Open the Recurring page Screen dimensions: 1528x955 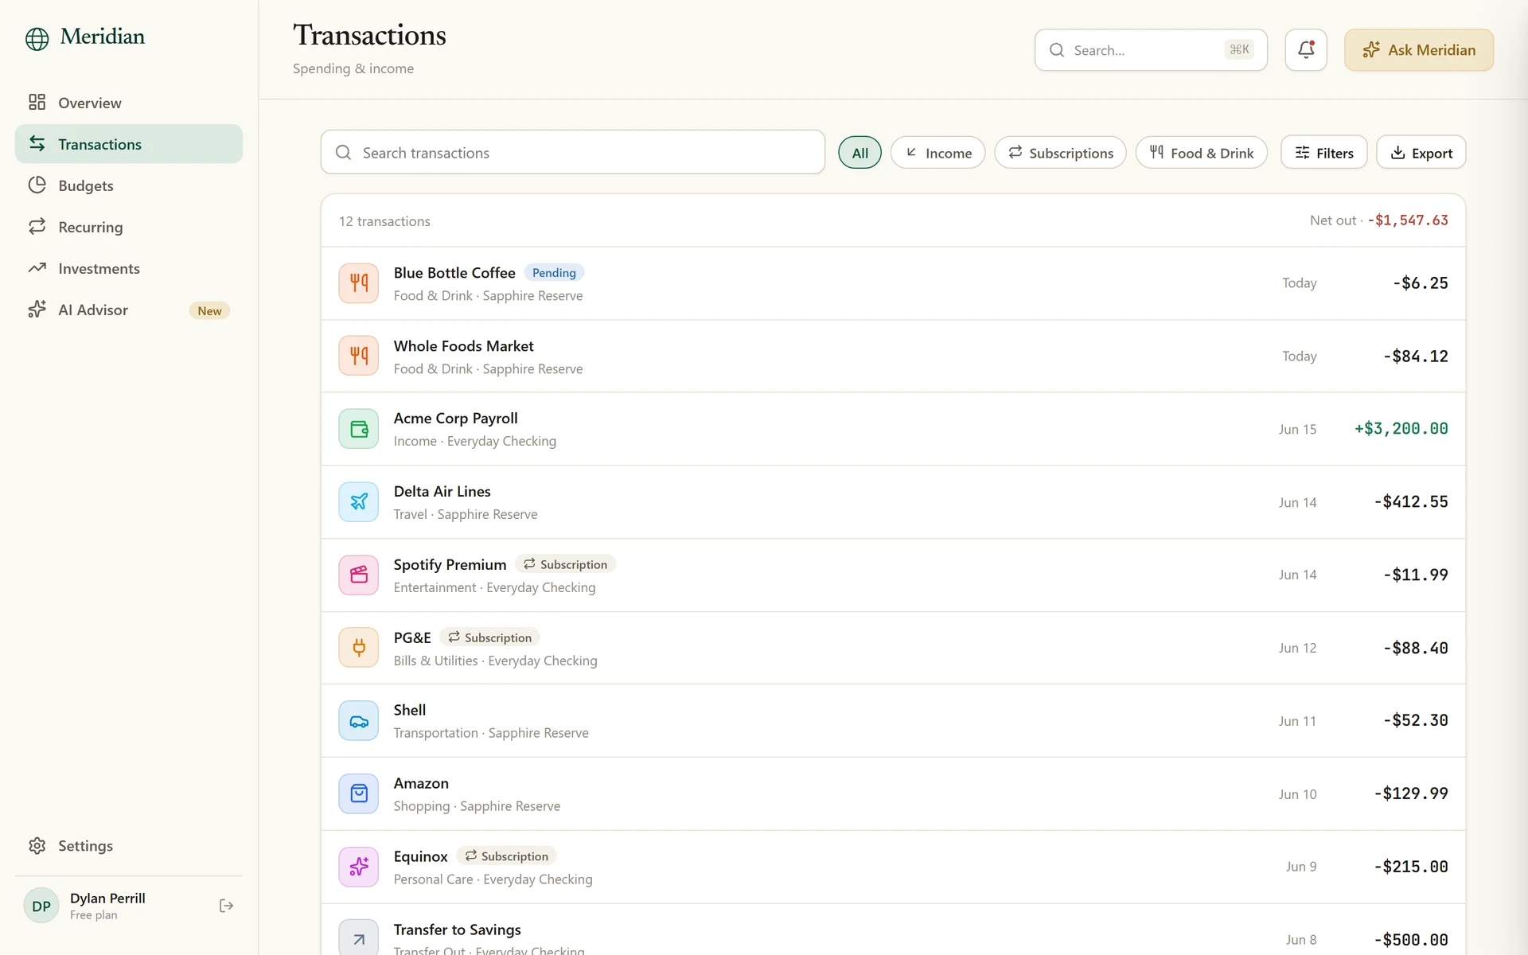click(129, 227)
